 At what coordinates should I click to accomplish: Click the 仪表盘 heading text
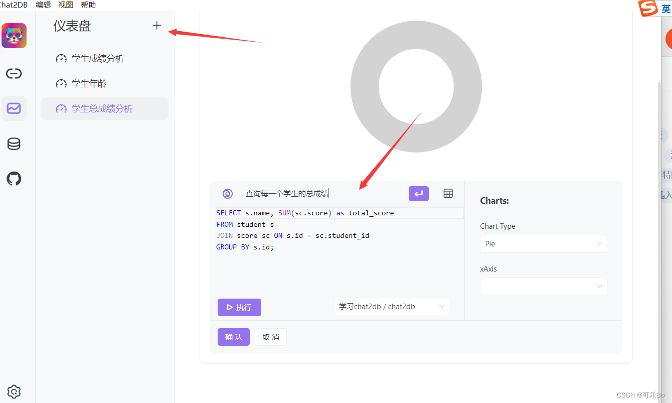click(72, 26)
